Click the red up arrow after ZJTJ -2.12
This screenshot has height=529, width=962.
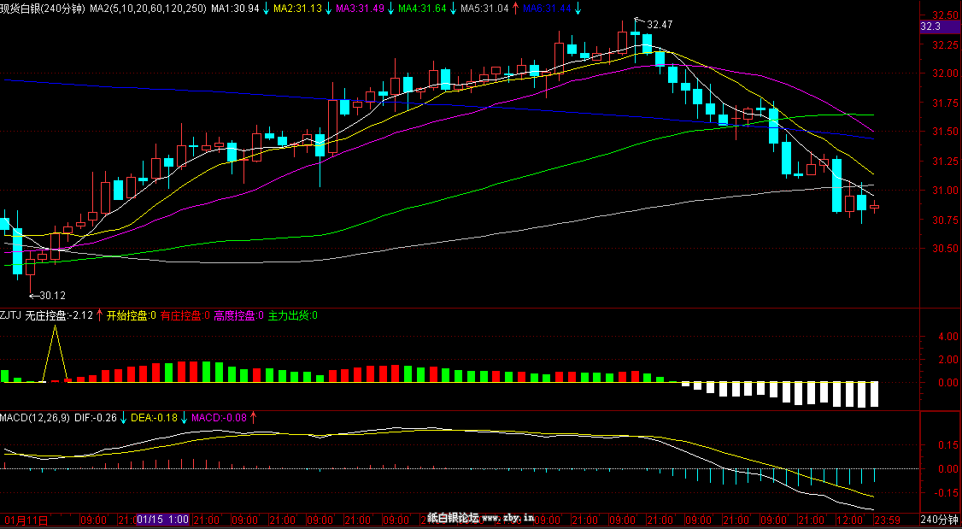(99, 316)
